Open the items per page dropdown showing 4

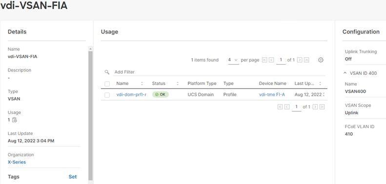point(233,60)
